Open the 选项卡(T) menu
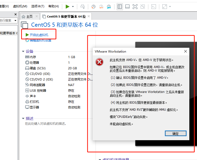 [x=38, y=6]
